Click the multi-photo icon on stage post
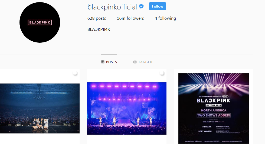Image resolution: width=265 pixels, height=144 pixels. pos(162,73)
